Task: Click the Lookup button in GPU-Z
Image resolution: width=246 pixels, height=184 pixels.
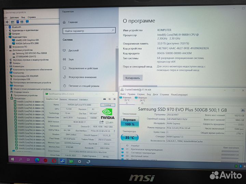Action: (108, 105)
